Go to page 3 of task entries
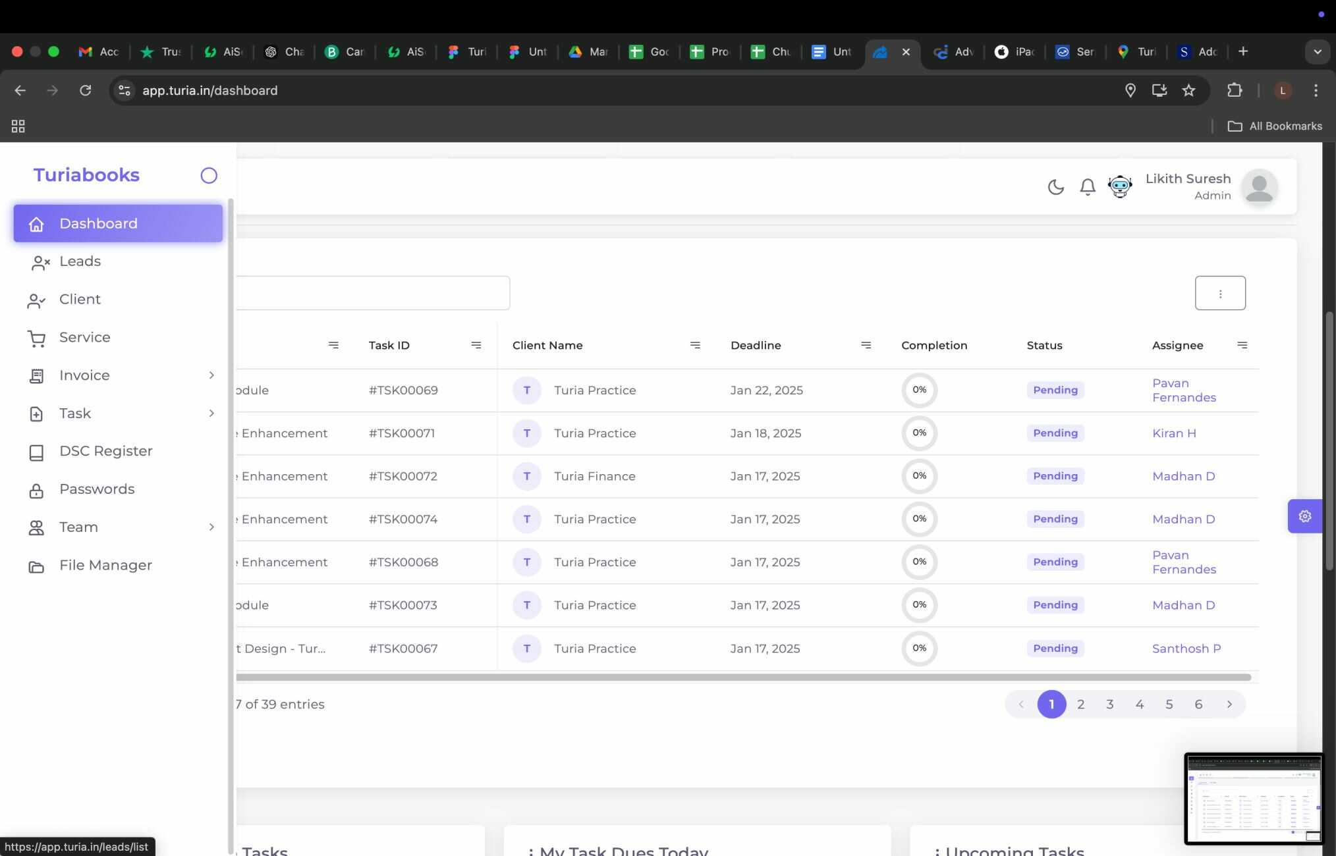The width and height of the screenshot is (1336, 856). [1110, 705]
